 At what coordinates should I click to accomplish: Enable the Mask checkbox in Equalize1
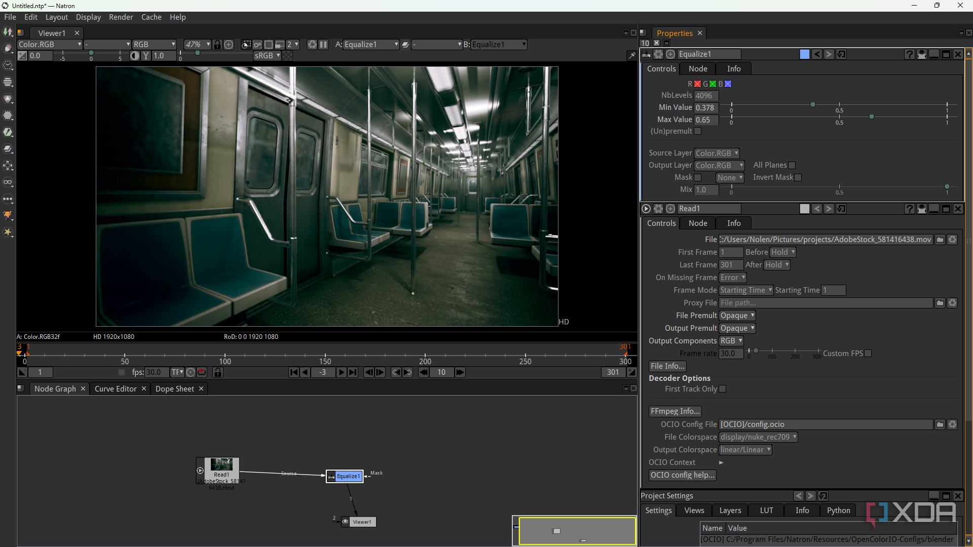(x=698, y=178)
